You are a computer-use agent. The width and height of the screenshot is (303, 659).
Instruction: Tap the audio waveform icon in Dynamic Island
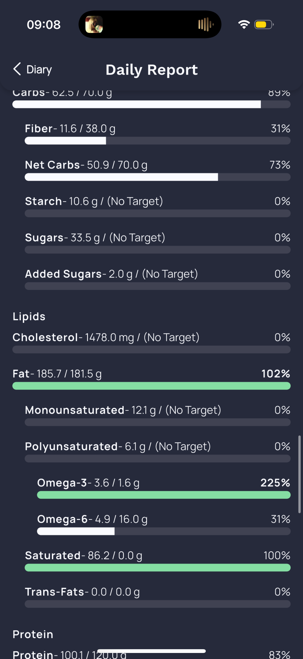tap(206, 25)
